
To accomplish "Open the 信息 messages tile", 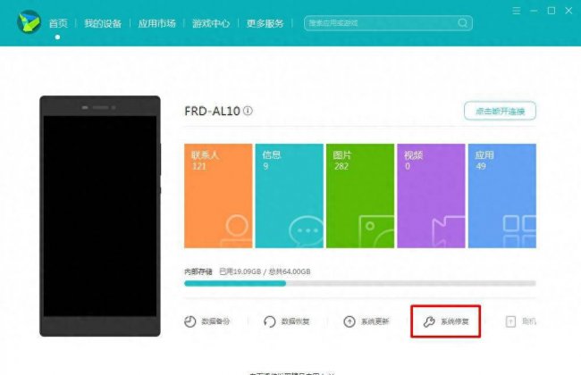I will [290, 196].
